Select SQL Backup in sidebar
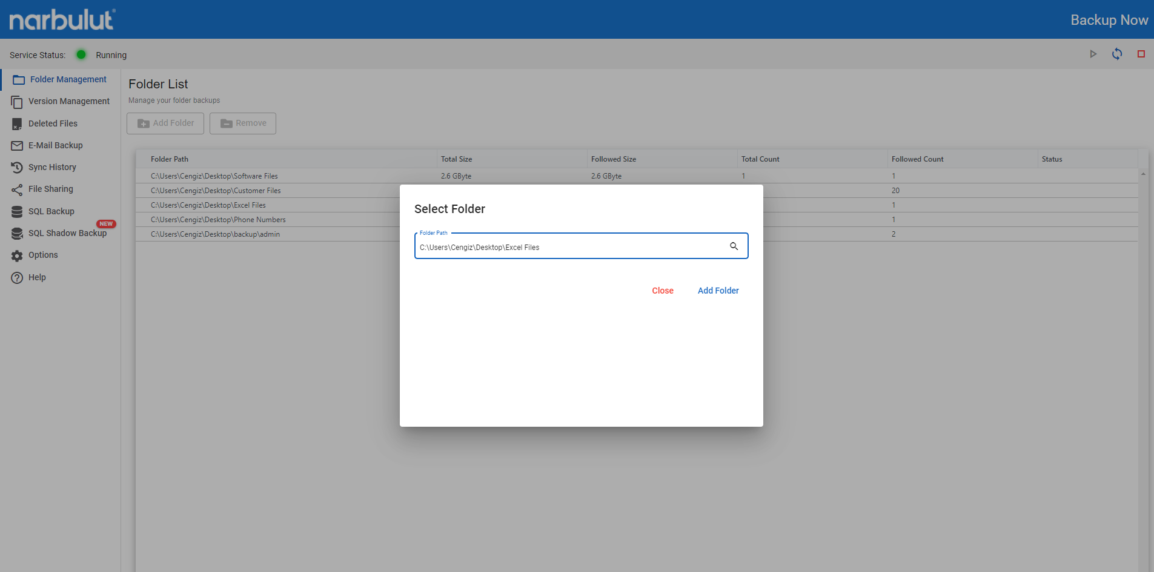Viewport: 1154px width, 572px height. tap(51, 211)
